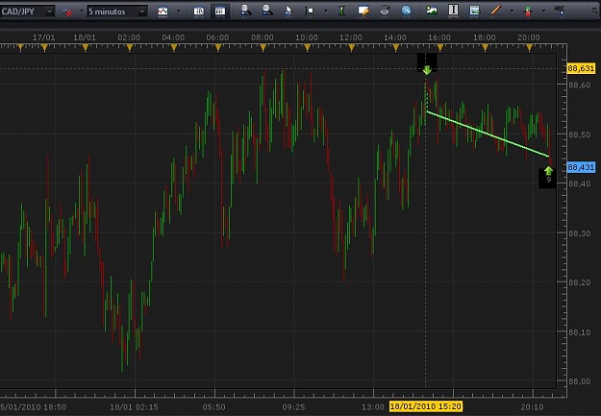Click the yellow 88,631 price label

[581, 68]
